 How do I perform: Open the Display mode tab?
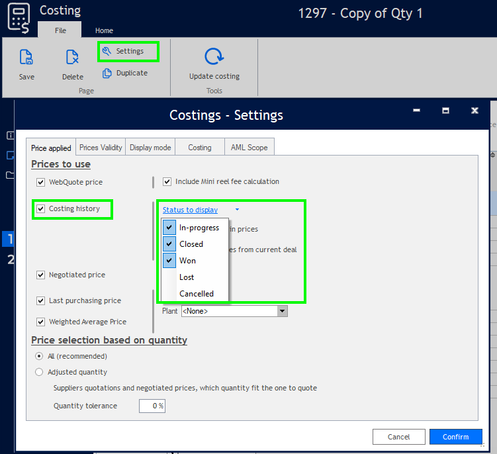(150, 148)
